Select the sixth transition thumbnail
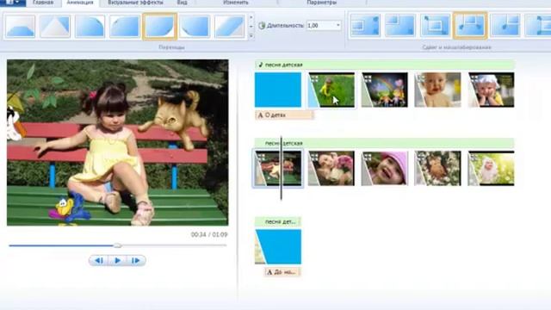The height and width of the screenshot is (310, 551). pos(195,26)
